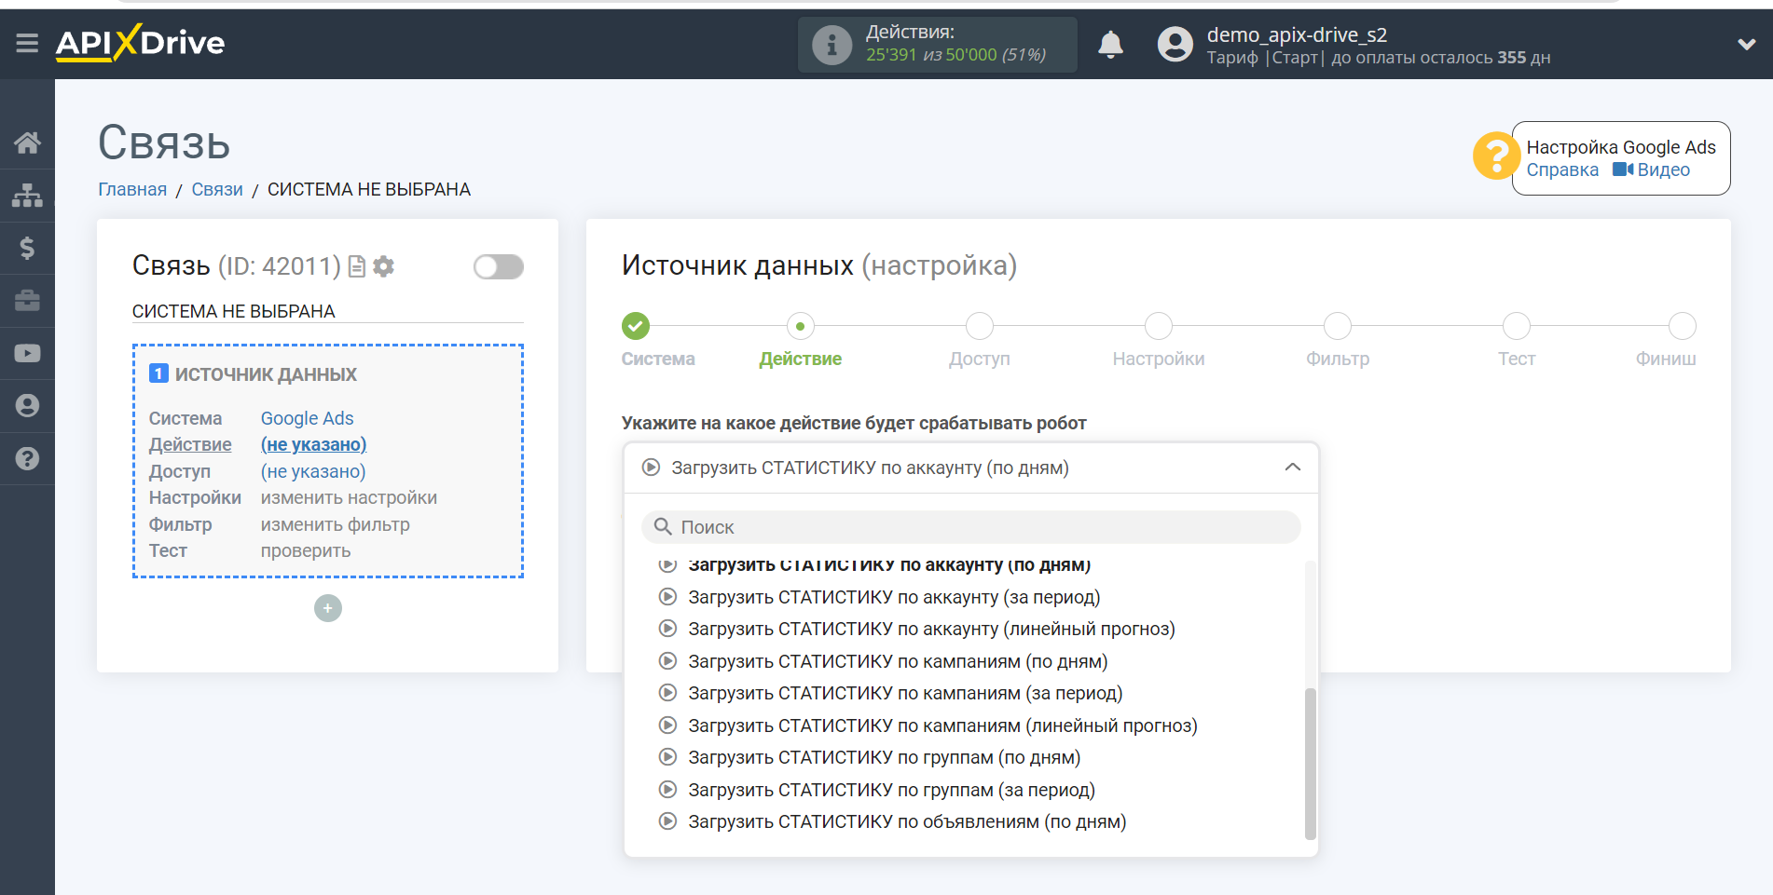1773x895 pixels.
Task: Select 'по аккаунту (линейный прогноз)' option
Action: (930, 629)
